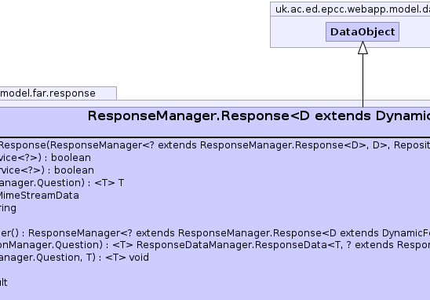
Task: Click the Response constructor signature line
Action: pyautogui.click(x=215, y=145)
